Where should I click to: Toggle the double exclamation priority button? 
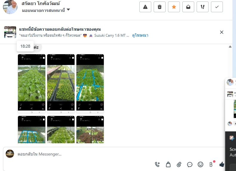pos(203,7)
